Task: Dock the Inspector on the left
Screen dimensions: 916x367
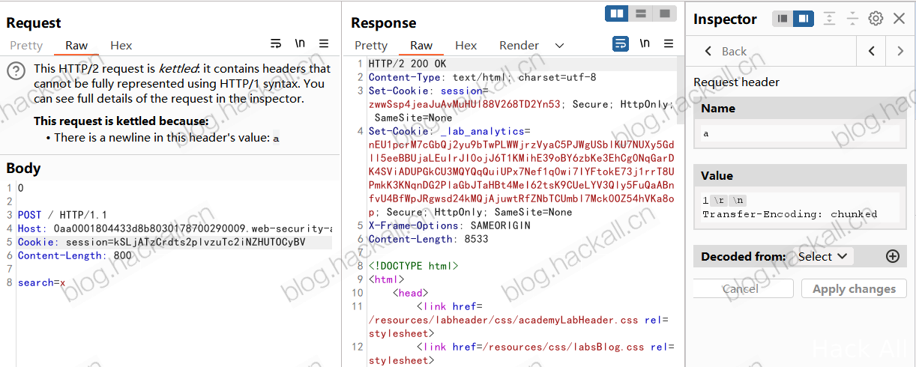Action: [x=783, y=19]
